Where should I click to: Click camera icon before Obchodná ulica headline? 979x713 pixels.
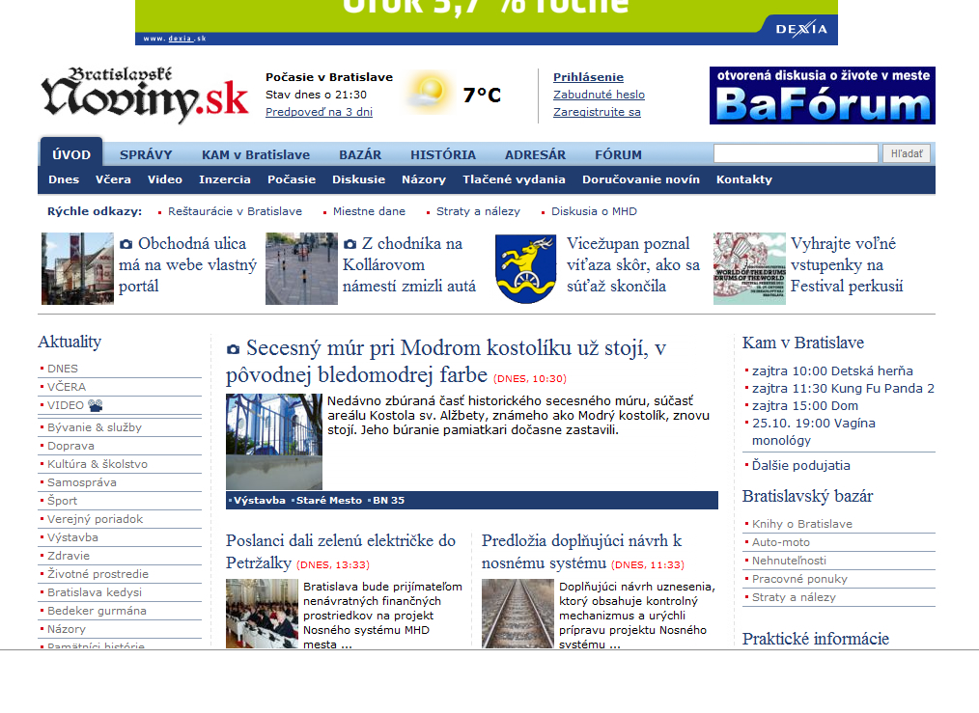click(x=126, y=244)
